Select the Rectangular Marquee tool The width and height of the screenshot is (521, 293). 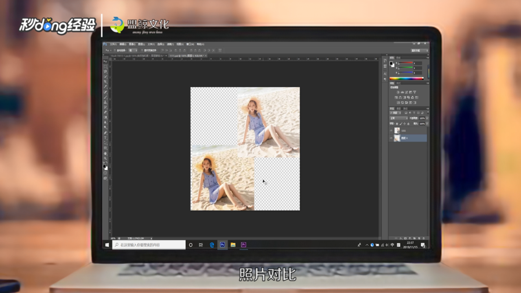pyautogui.click(x=105, y=66)
